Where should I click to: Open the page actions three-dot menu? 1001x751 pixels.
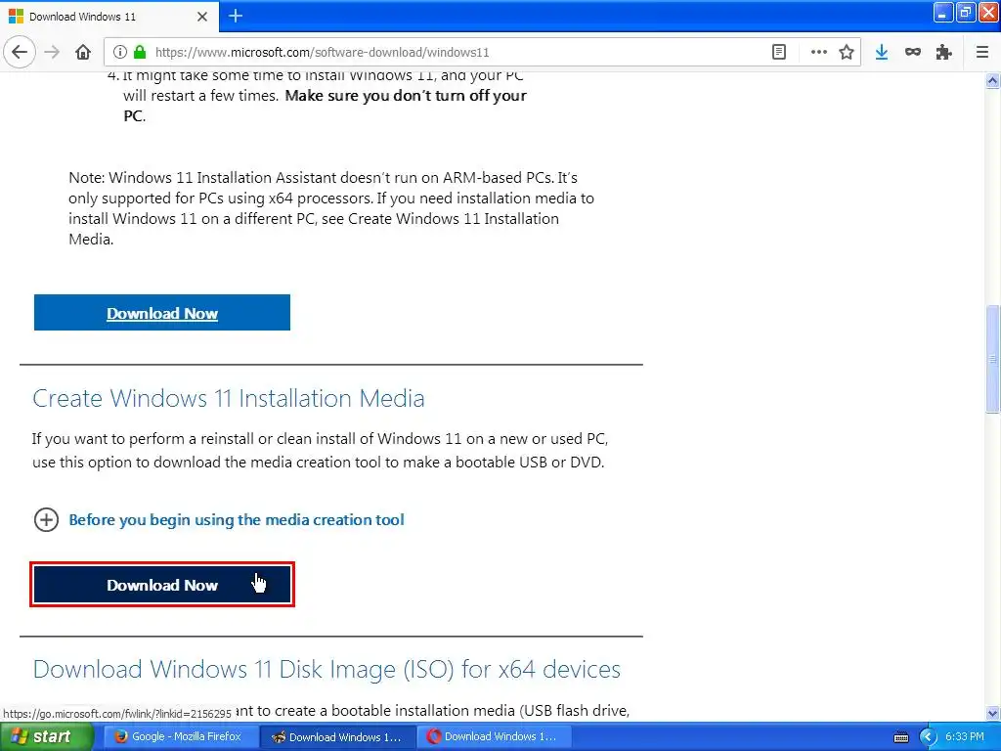(818, 53)
